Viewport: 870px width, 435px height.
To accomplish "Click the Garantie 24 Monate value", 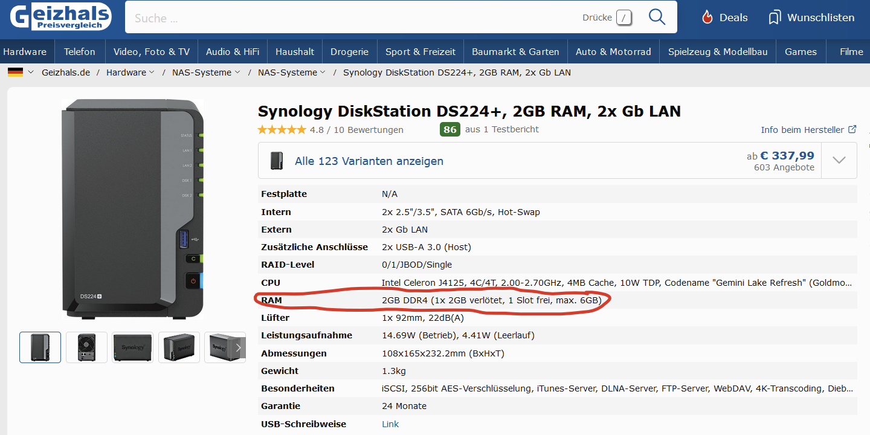I will point(404,406).
